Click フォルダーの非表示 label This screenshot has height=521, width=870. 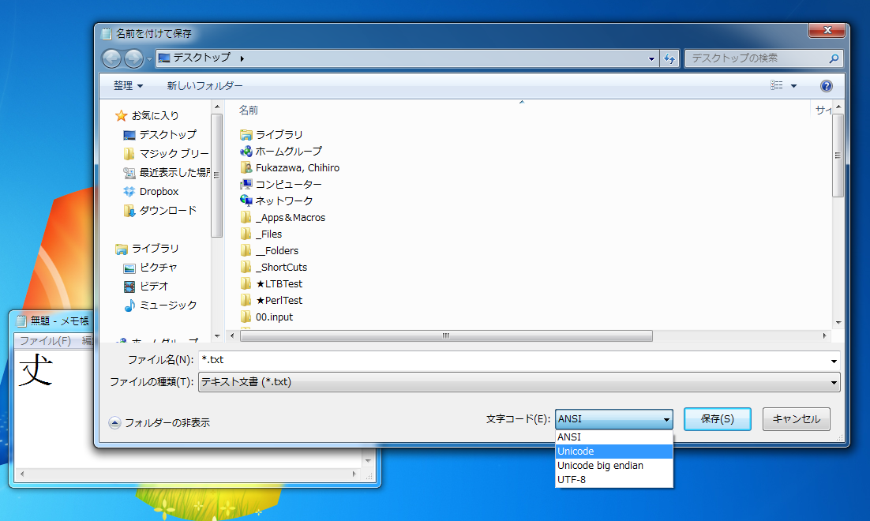pyautogui.click(x=167, y=423)
